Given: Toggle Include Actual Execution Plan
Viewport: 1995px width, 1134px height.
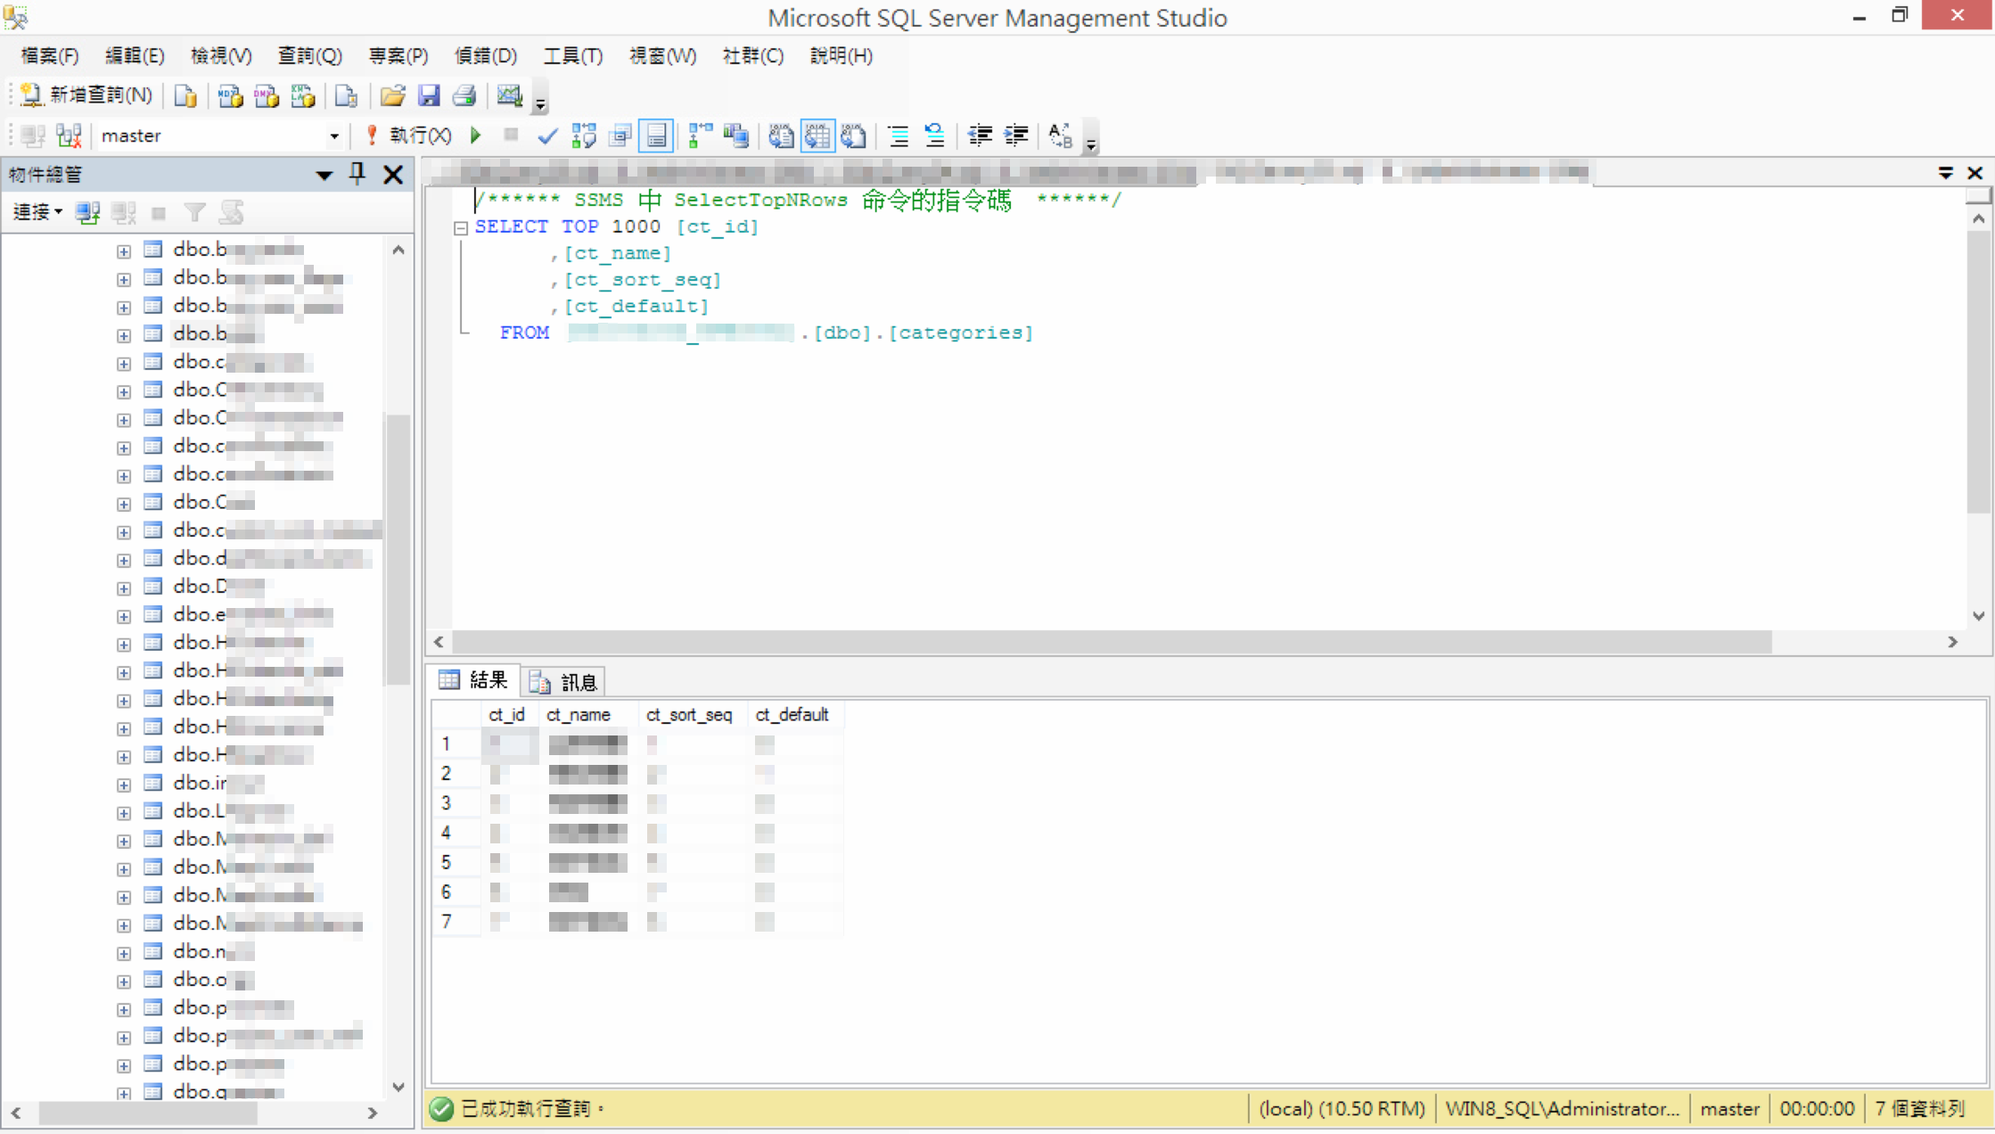Looking at the screenshot, I should pos(701,136).
